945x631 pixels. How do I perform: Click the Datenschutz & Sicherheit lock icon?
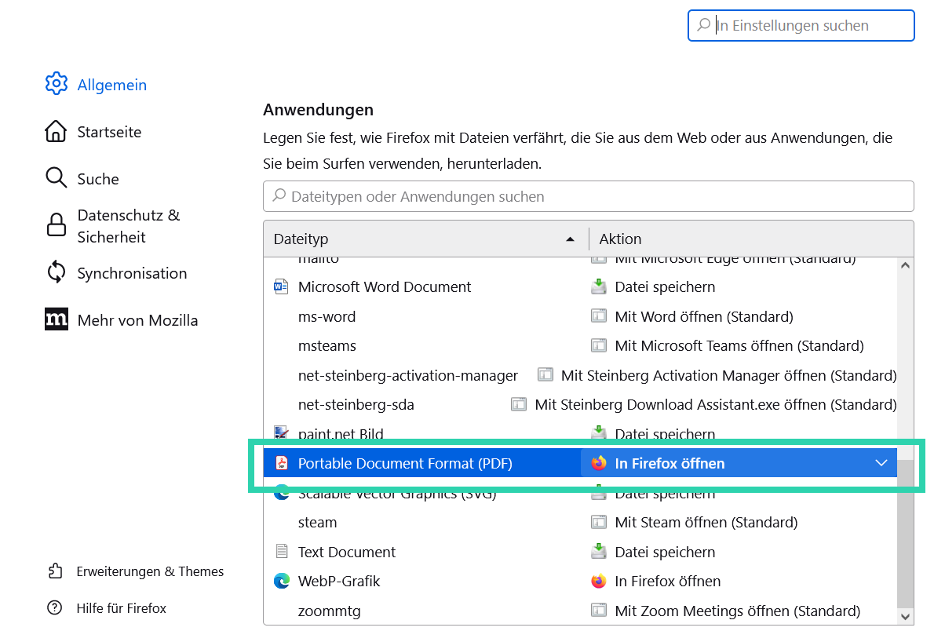click(x=56, y=226)
